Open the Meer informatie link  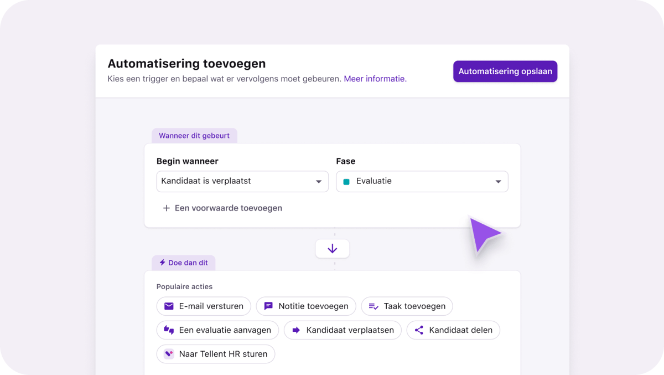374,79
